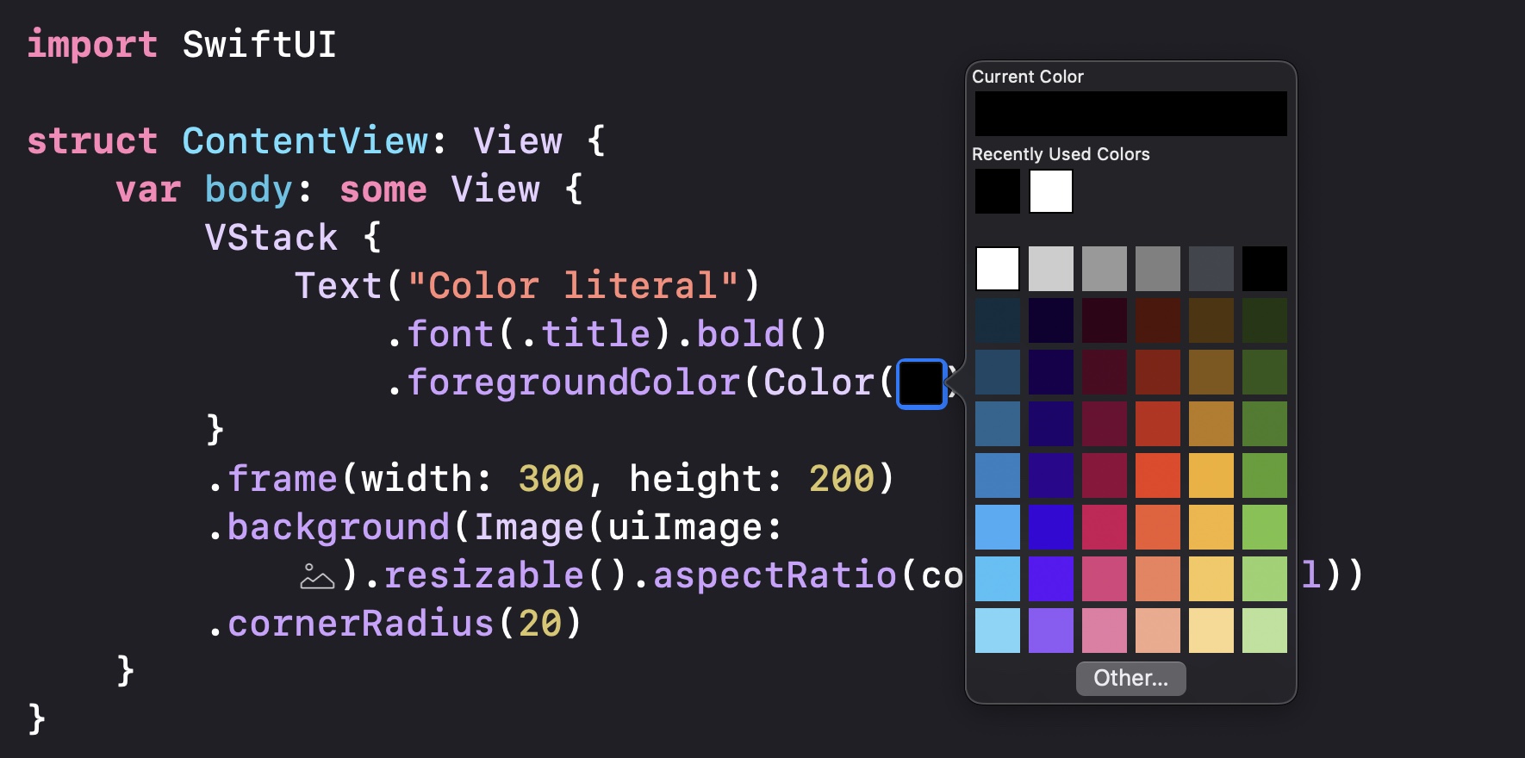Click the 'some' keyword

[383, 189]
